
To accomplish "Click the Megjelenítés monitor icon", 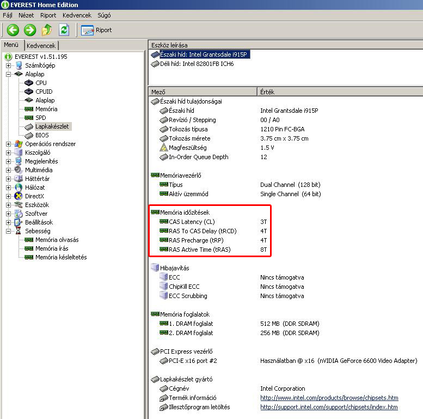I will (x=19, y=161).
